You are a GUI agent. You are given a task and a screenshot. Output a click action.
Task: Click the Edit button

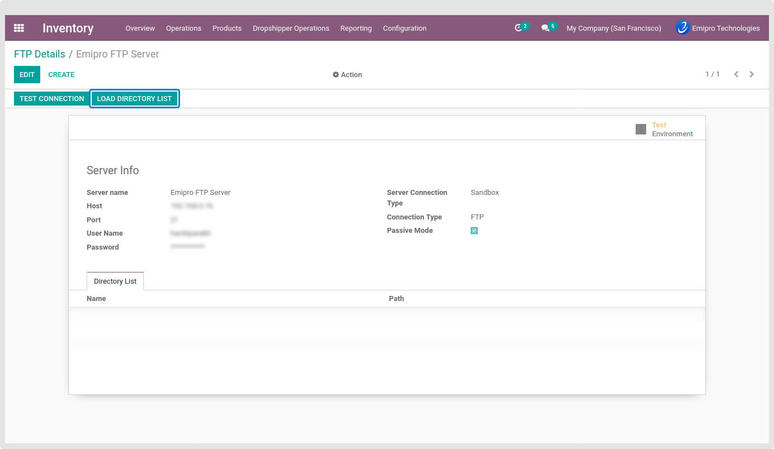tap(27, 74)
